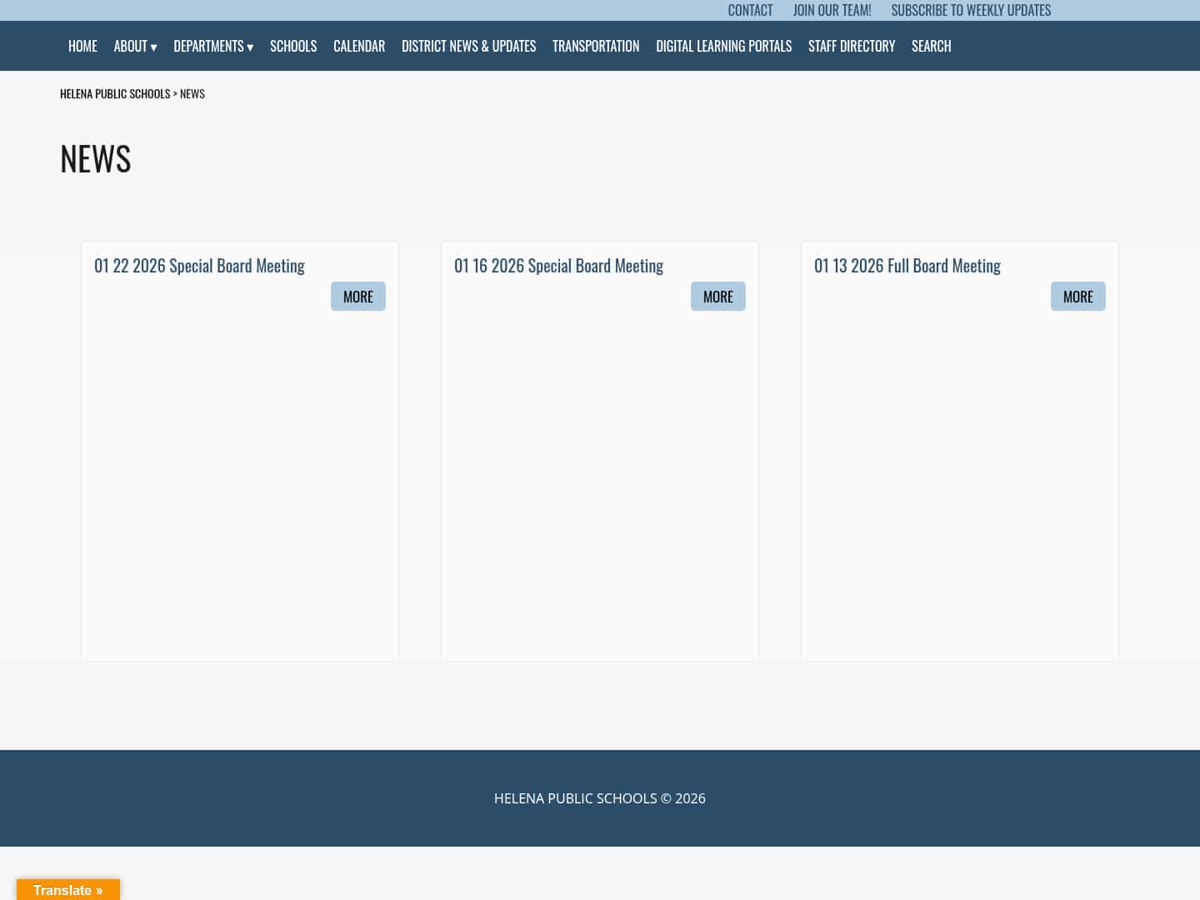Open the DEPARTMENTS dropdown
Viewport: 1200px width, 900px height.
point(212,46)
